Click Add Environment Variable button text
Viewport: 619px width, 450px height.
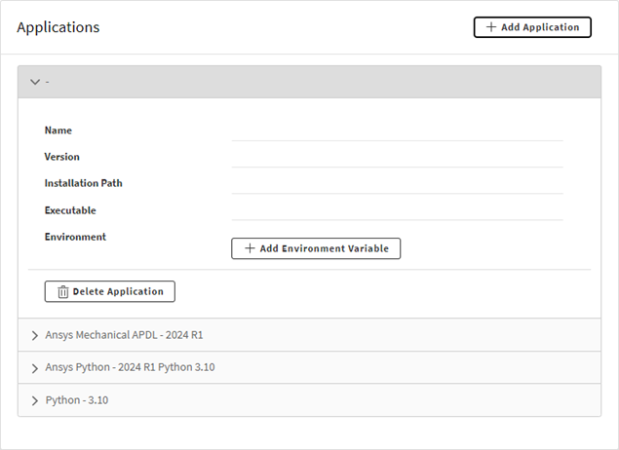tap(324, 248)
